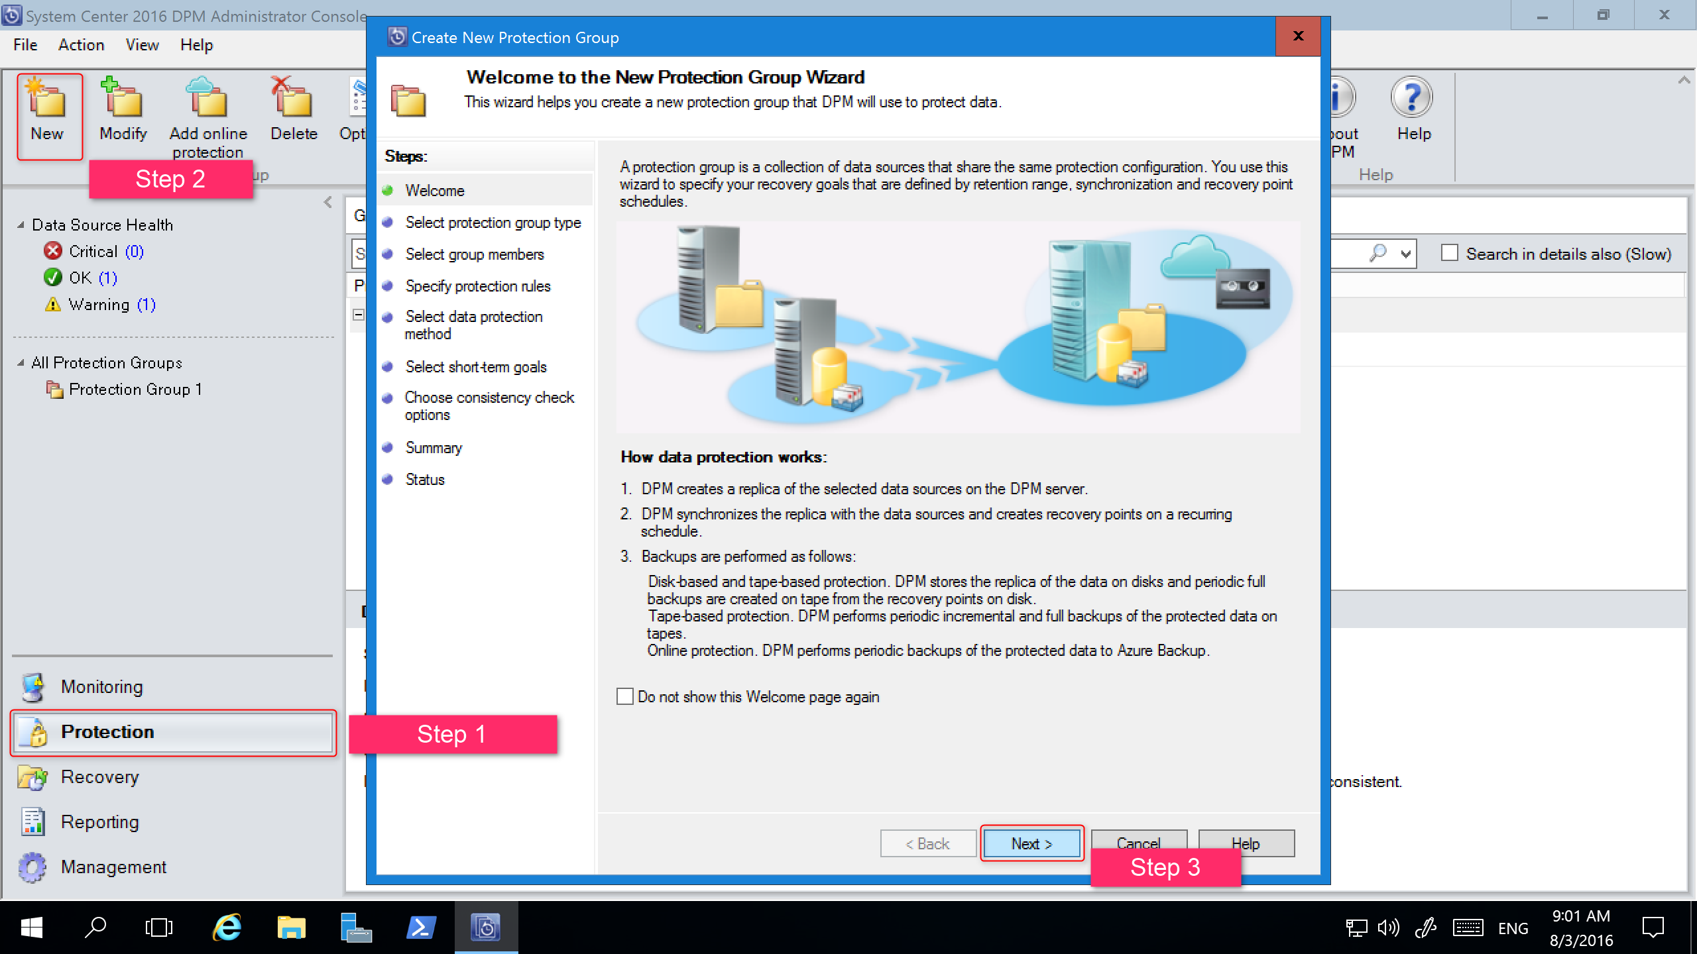This screenshot has height=954, width=1697.
Task: Click the Cancel button to close wizard
Action: 1138,842
